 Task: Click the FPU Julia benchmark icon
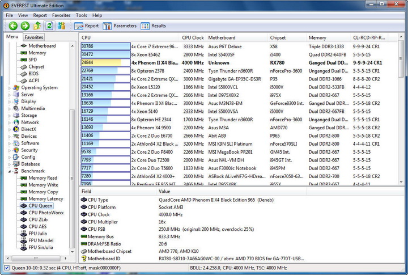coord(24,234)
